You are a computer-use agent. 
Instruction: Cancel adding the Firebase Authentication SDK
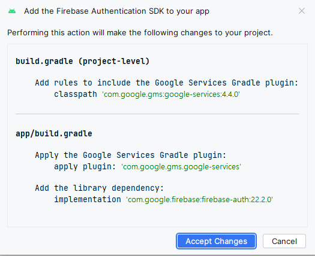click(x=284, y=241)
